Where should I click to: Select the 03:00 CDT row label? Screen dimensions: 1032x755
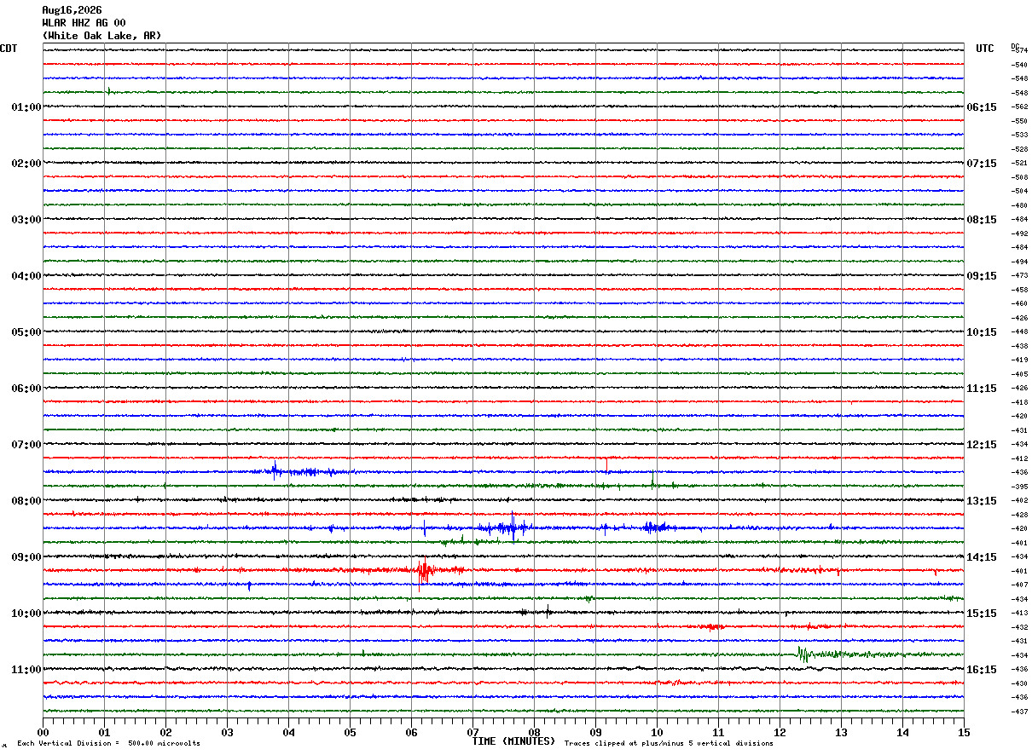coord(26,220)
